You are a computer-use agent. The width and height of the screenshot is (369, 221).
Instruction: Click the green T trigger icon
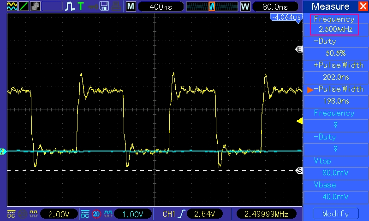[x=81, y=6]
